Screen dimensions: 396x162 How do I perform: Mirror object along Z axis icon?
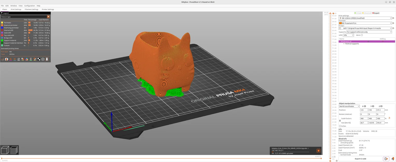(381, 106)
